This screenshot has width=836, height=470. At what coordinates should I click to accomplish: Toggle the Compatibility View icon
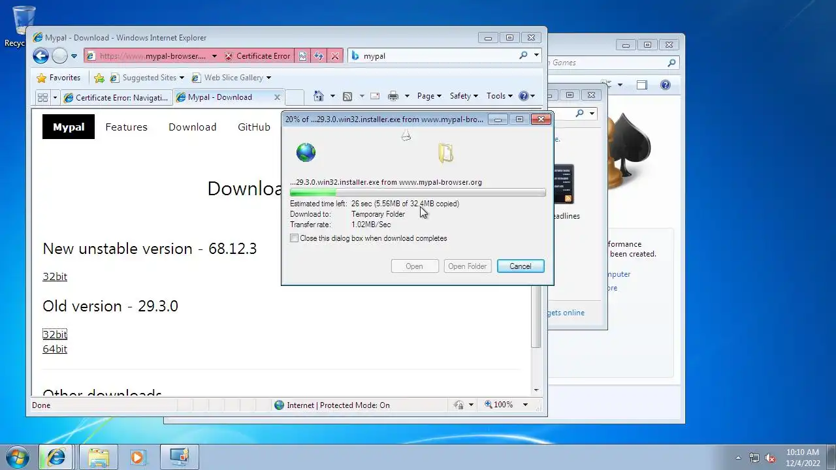click(x=302, y=56)
